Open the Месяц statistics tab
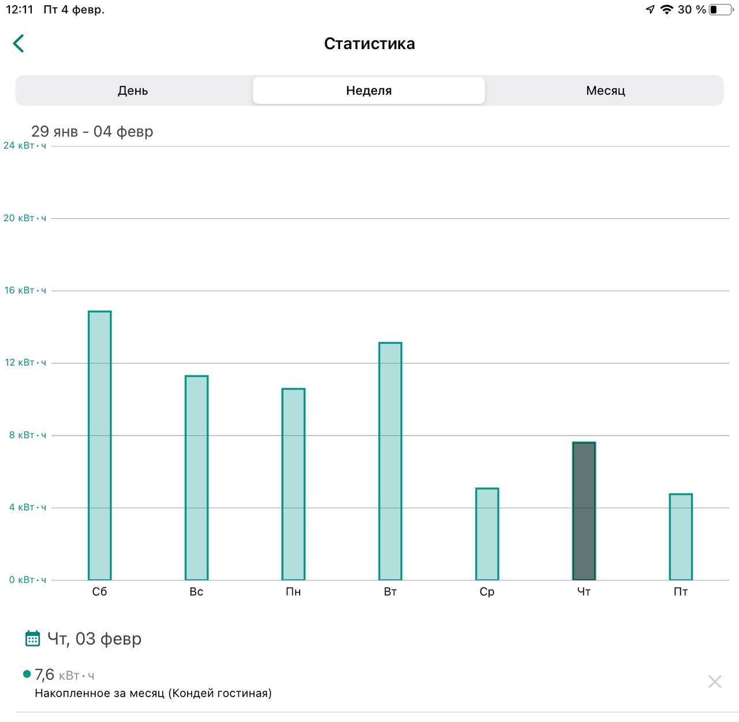 pos(605,91)
